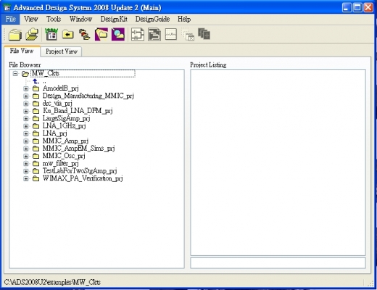Go up using the parent directory entry
Viewport: 377px width, 290px height.
coord(39,81)
